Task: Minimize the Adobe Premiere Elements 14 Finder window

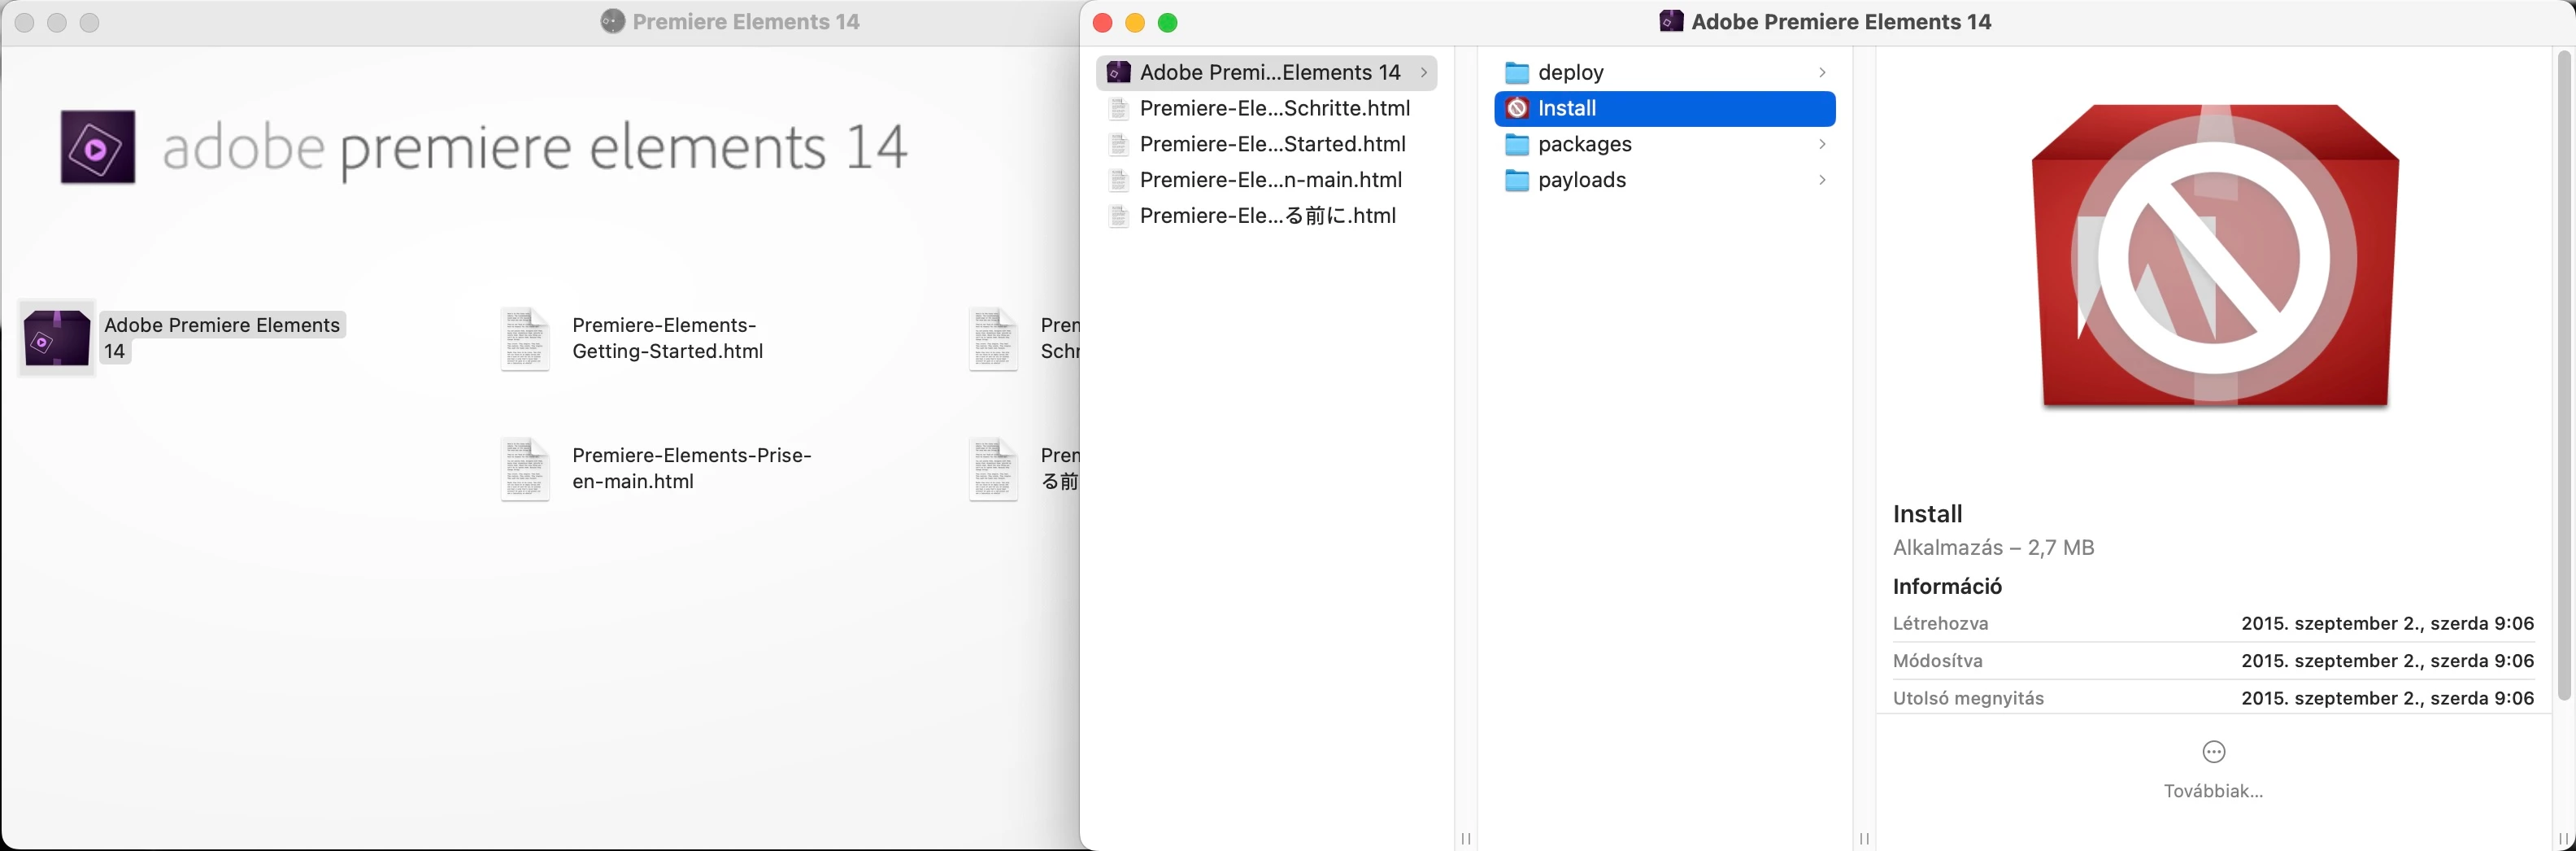Action: (1135, 22)
